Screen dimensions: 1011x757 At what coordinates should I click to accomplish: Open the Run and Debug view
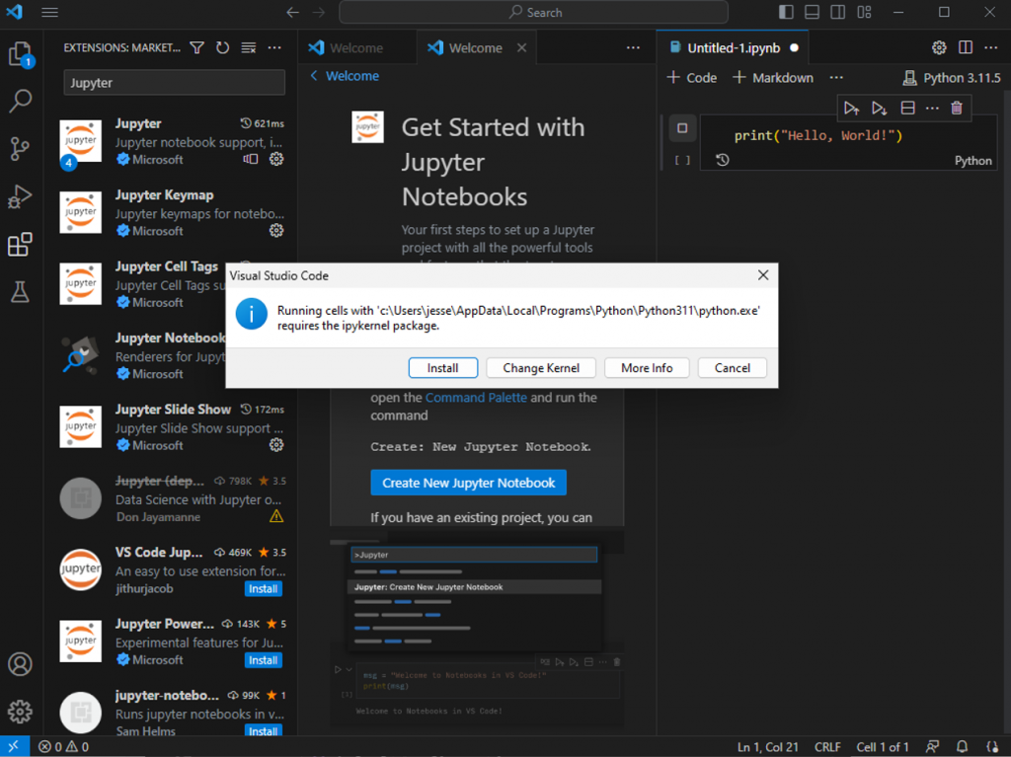pyautogui.click(x=21, y=196)
